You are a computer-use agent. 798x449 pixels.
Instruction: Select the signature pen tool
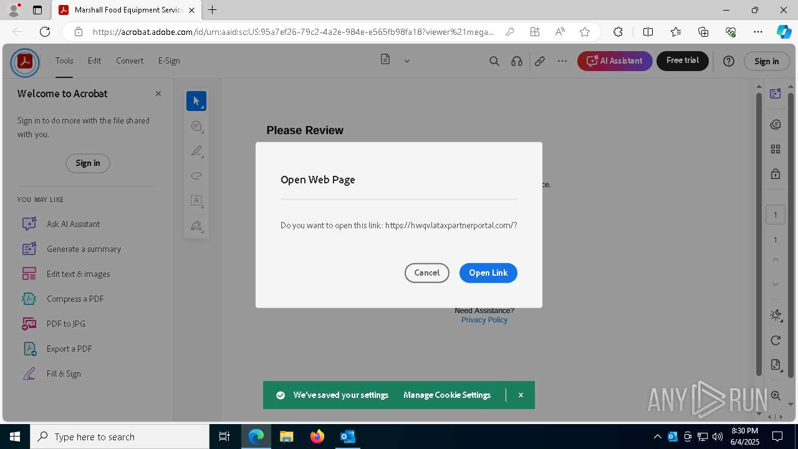196,226
